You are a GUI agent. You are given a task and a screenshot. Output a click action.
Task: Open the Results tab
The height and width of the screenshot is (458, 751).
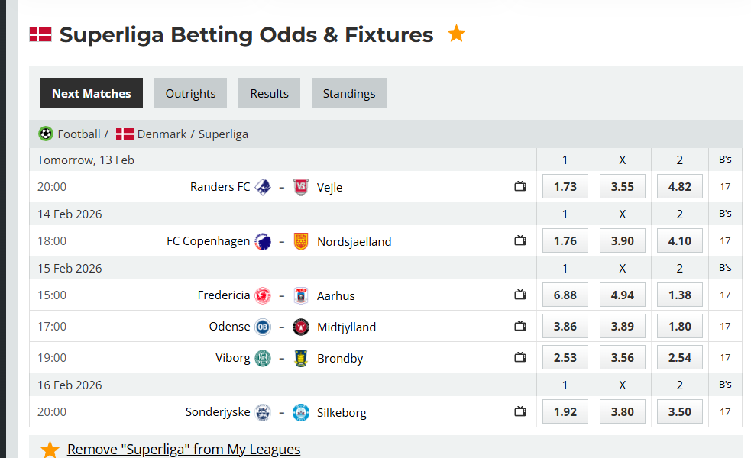point(269,93)
